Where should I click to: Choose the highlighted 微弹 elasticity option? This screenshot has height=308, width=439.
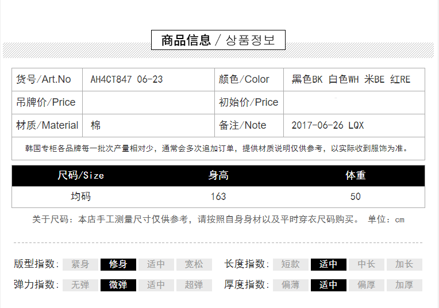point(118,285)
